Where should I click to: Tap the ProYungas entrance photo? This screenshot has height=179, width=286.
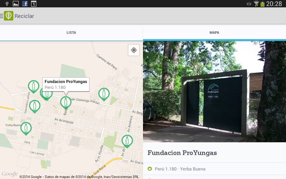[x=214, y=91]
